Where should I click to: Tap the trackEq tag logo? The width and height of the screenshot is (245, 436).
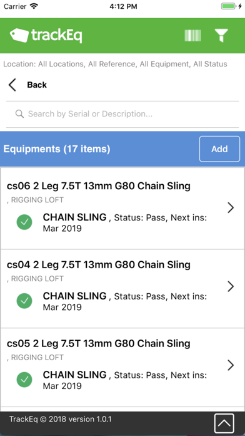46,36
